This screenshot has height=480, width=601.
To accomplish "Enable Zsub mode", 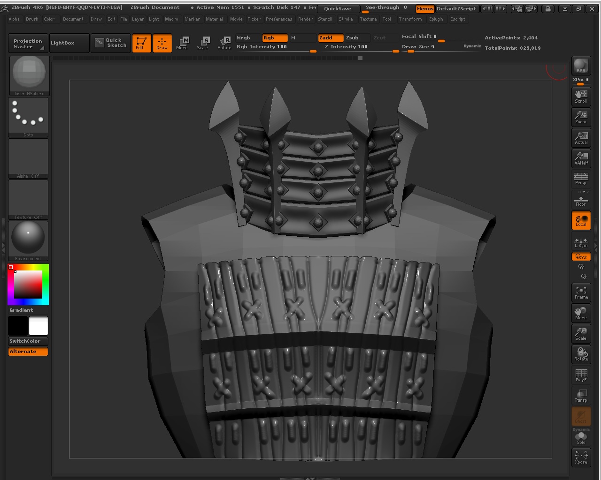I will click(357, 38).
